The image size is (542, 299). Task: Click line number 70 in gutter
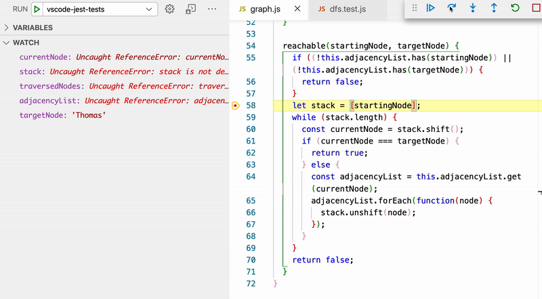pyautogui.click(x=251, y=260)
